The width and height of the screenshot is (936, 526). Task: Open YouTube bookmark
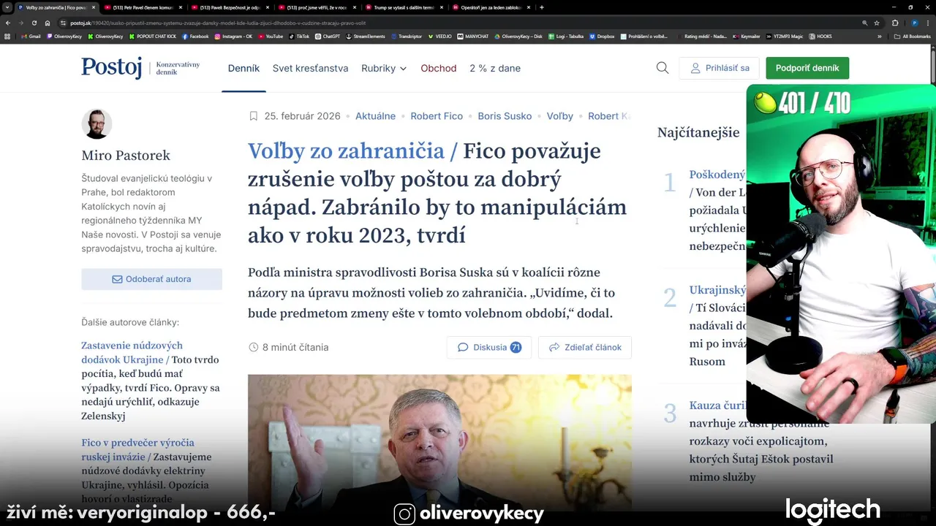271,36
